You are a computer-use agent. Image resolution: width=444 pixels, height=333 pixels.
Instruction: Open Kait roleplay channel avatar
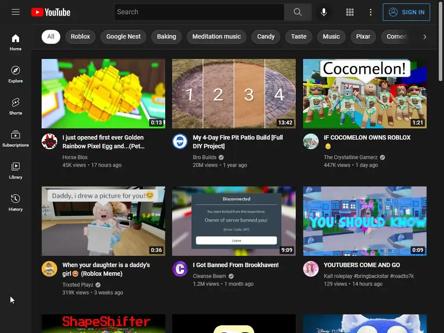tap(311, 269)
